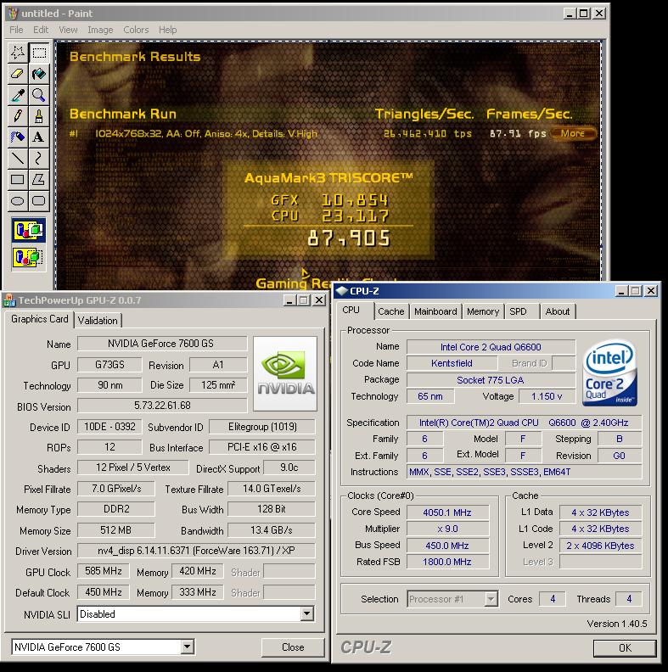Open the Mainboard tab in CPU-Z
This screenshot has width=668, height=672.
[x=435, y=311]
